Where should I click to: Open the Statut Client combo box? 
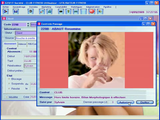[26, 33]
